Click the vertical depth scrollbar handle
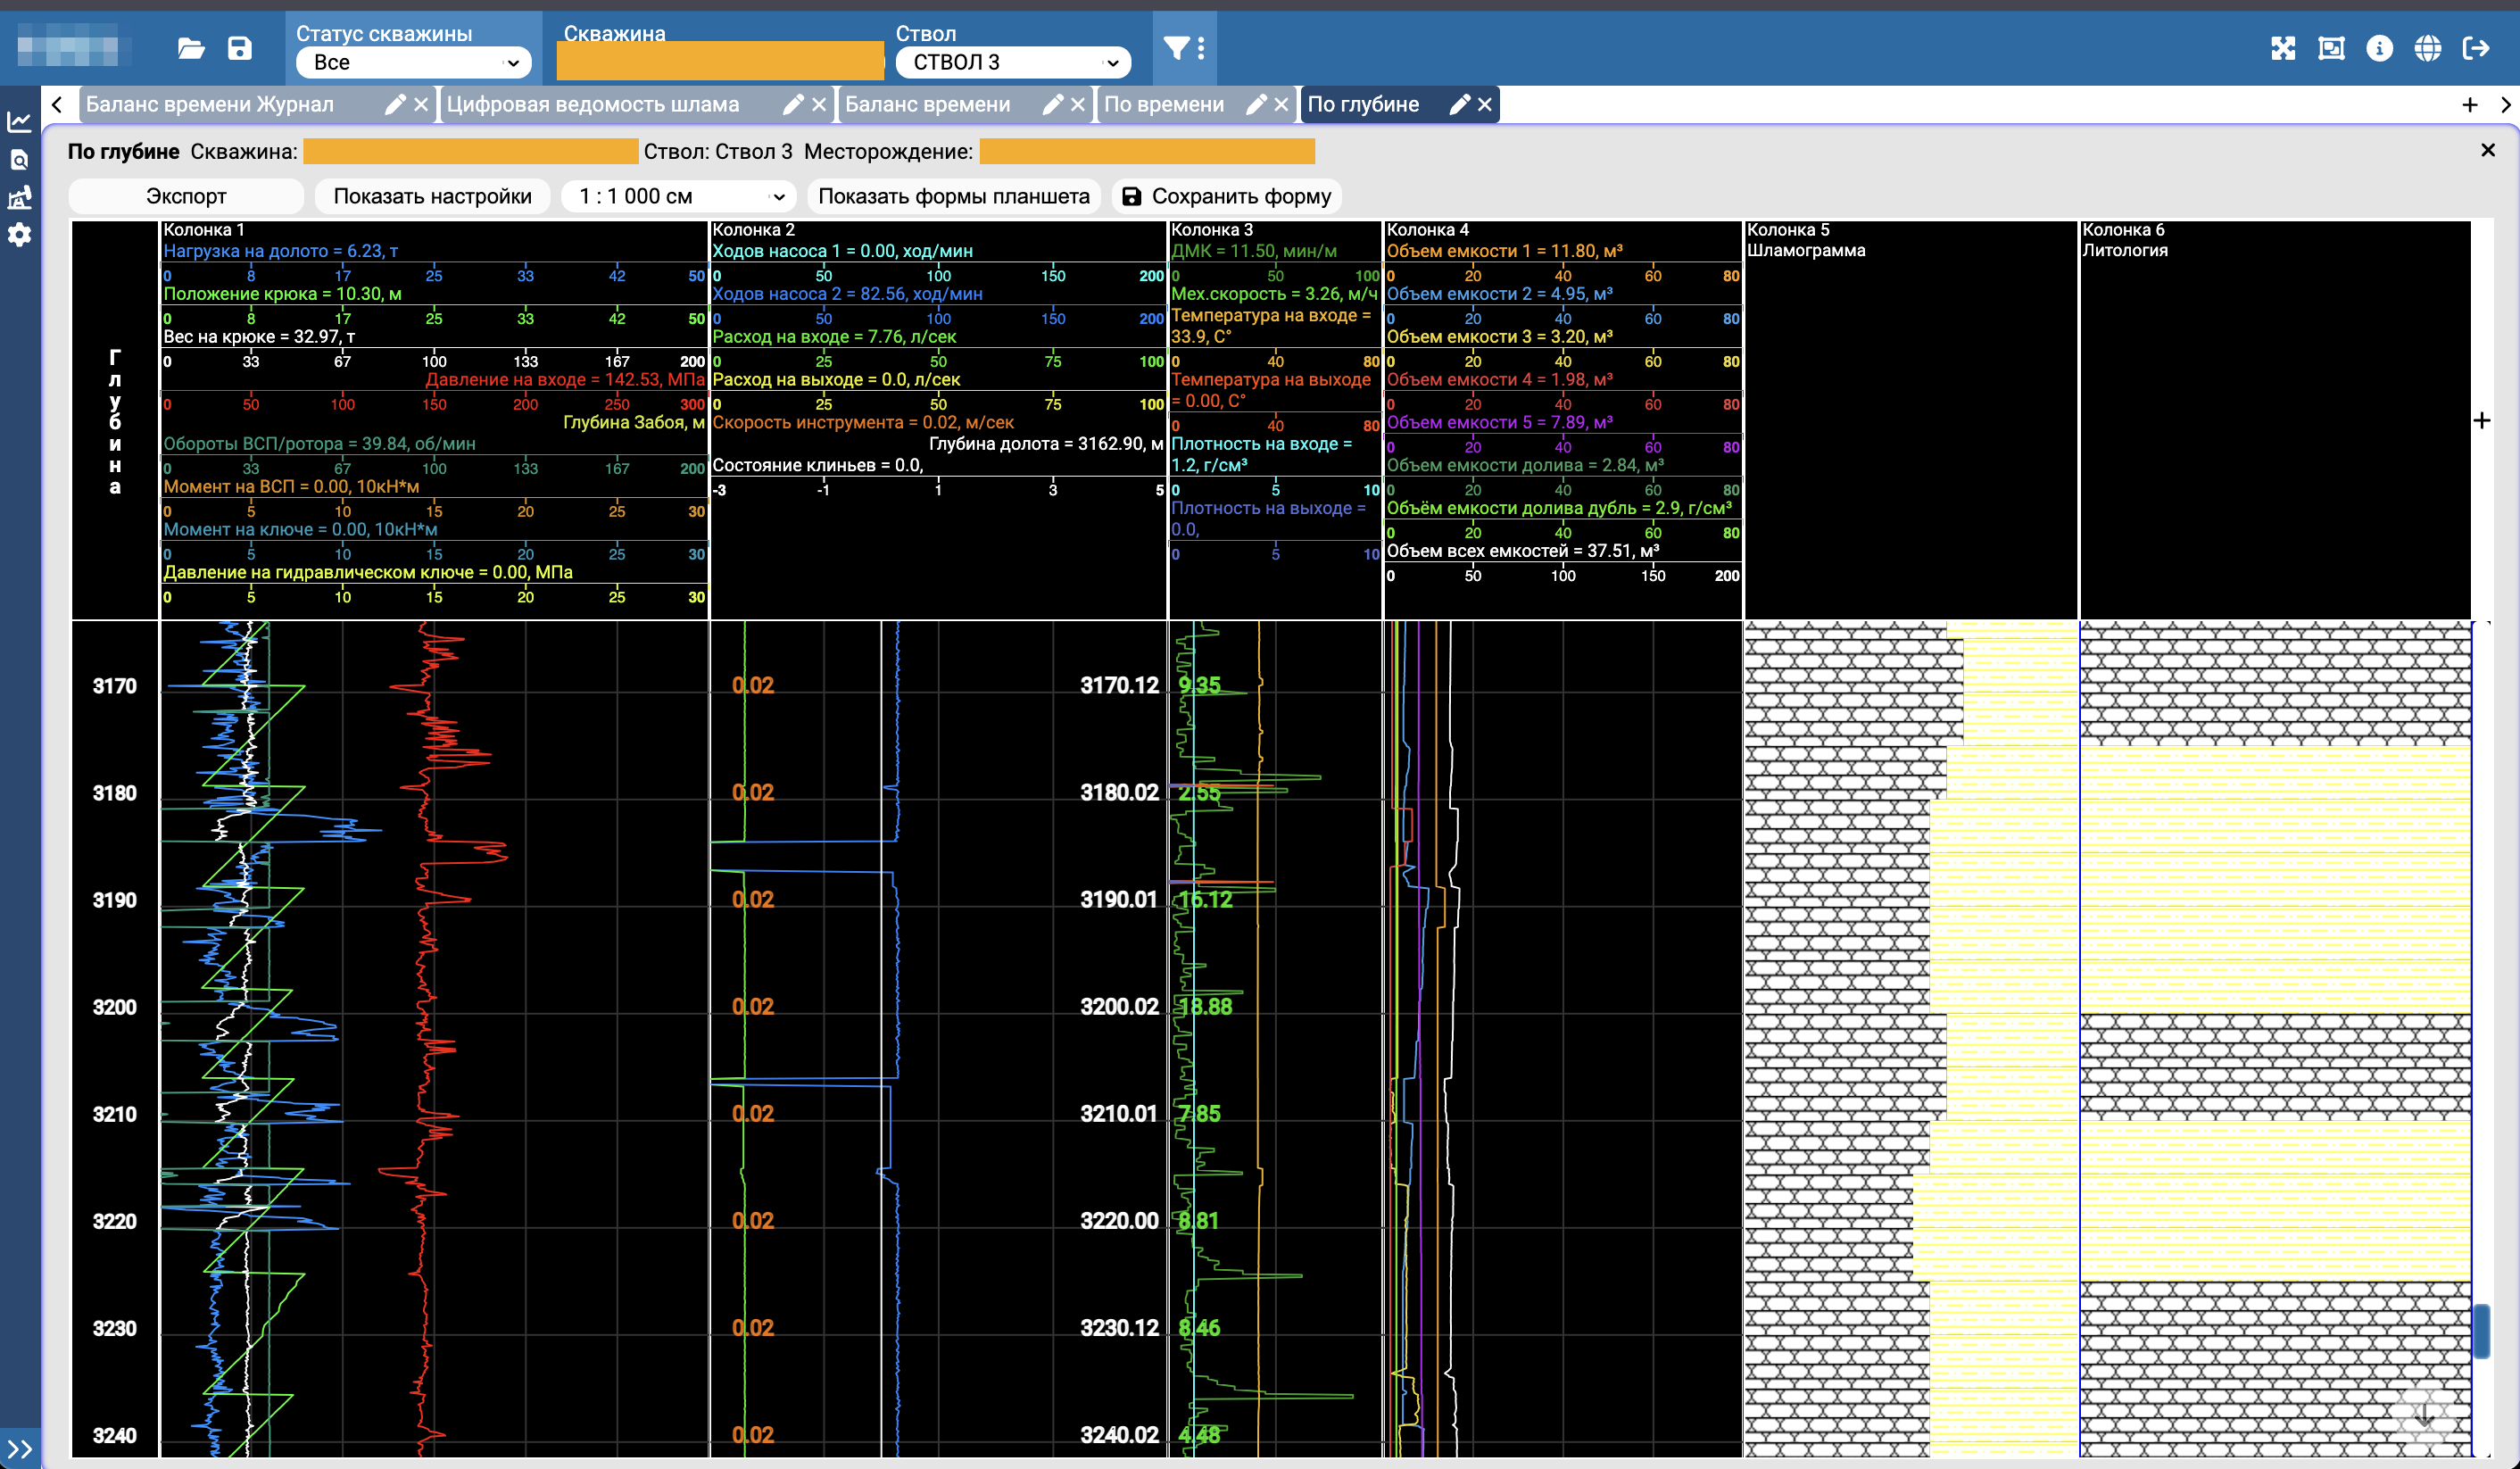The height and width of the screenshot is (1469, 2520). click(2481, 1330)
